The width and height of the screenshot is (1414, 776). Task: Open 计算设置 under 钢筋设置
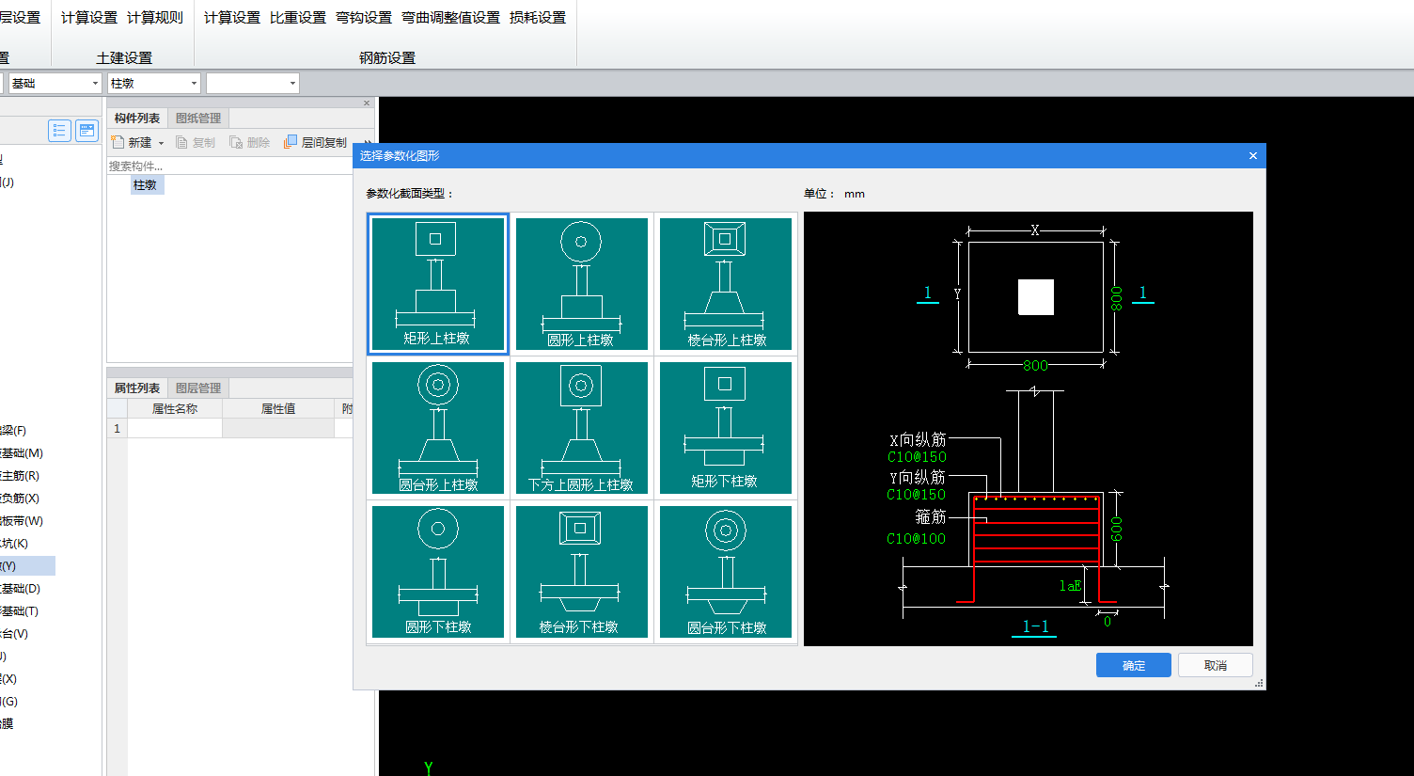point(232,18)
